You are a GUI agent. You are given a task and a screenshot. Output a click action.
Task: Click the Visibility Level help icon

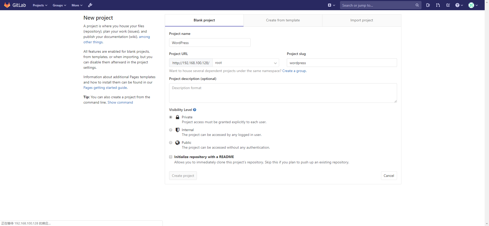click(x=195, y=110)
